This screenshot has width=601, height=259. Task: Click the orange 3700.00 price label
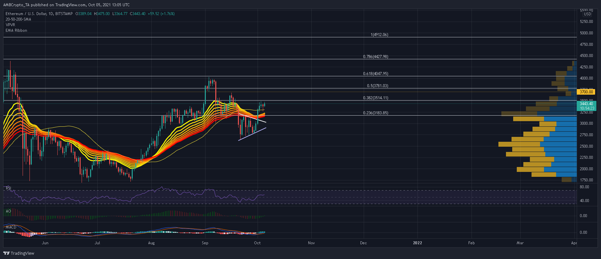point(587,92)
